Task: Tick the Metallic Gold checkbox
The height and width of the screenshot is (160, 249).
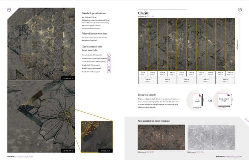Action: point(109,65)
